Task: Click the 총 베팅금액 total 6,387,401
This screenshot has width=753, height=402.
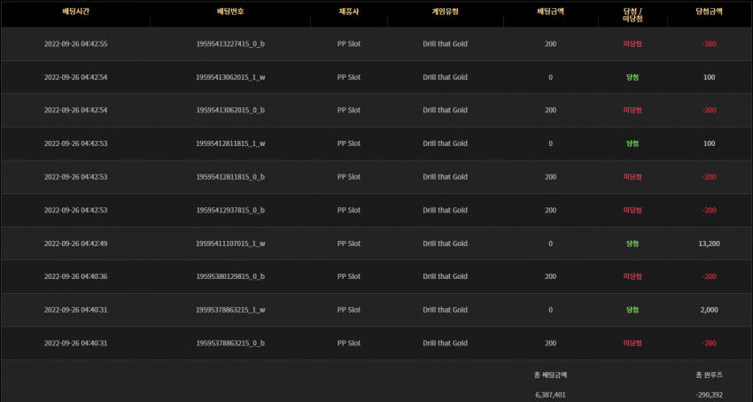Action: [550, 395]
